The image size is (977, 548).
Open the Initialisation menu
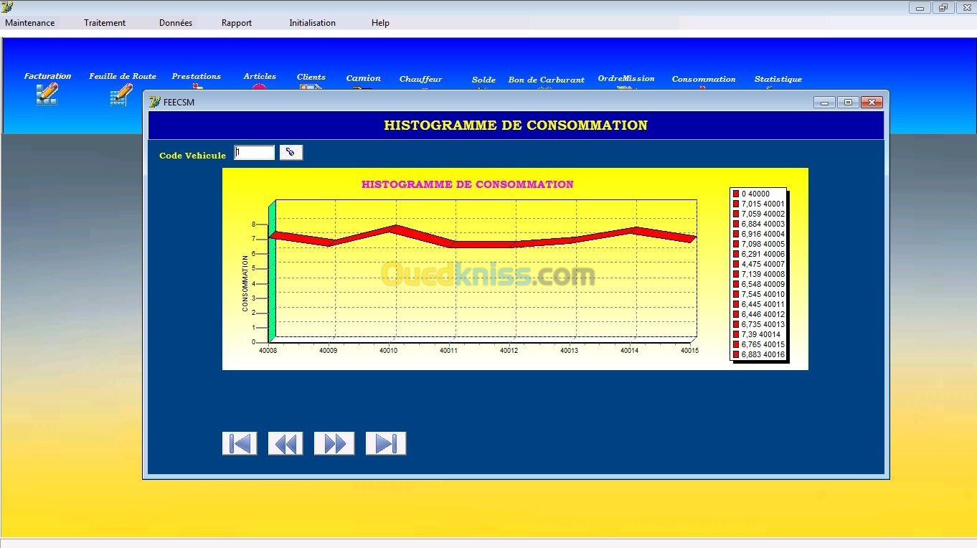point(312,23)
